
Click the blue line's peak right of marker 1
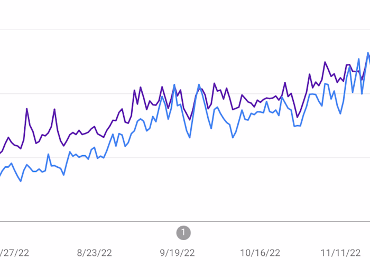[x=199, y=84]
